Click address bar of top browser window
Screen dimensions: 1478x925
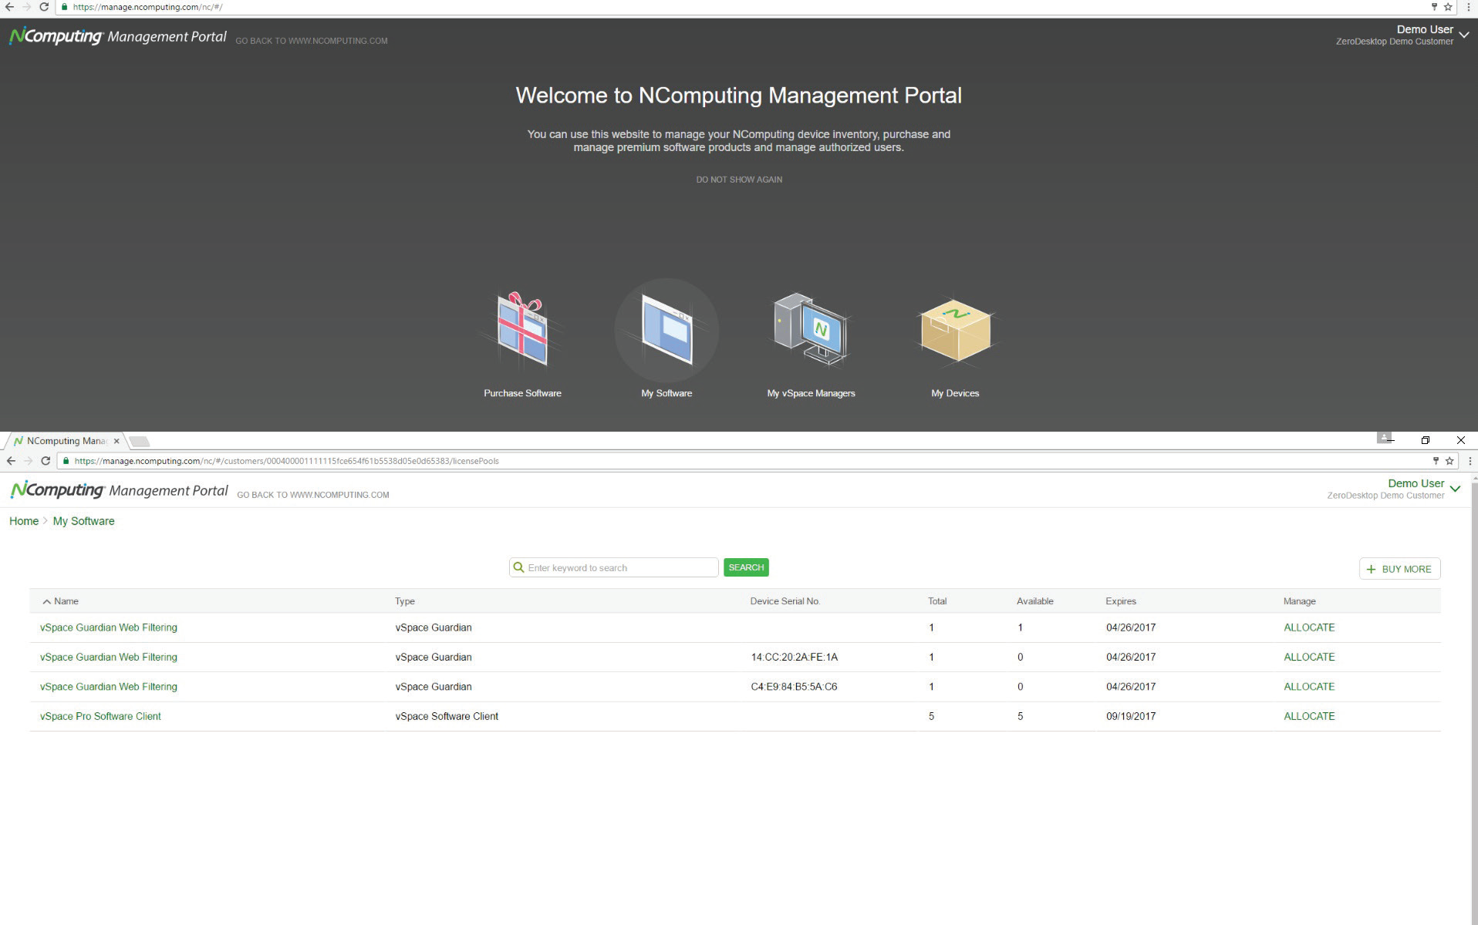pyautogui.click(x=741, y=7)
